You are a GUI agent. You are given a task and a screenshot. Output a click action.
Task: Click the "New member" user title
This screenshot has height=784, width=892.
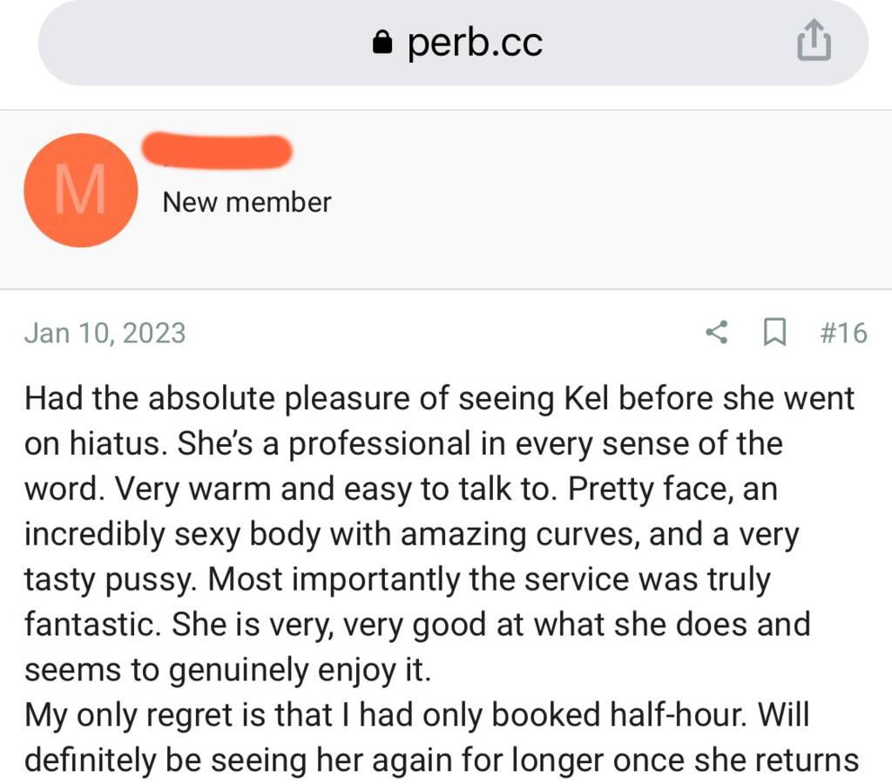[247, 202]
